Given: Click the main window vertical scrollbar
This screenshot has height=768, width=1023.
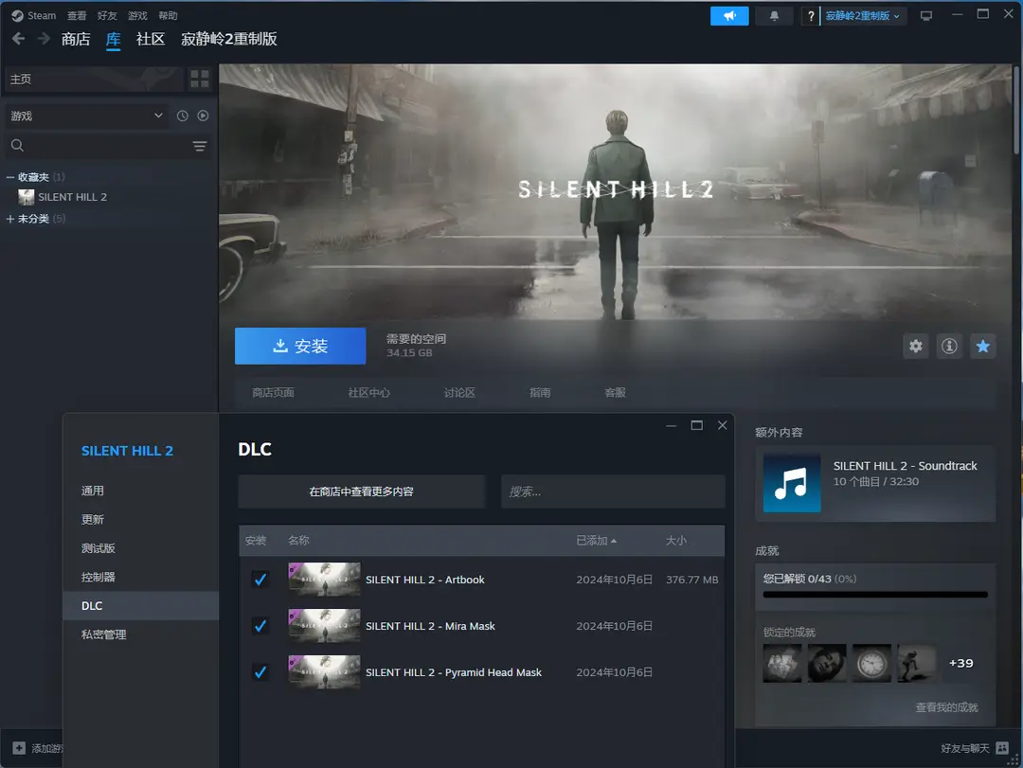Looking at the screenshot, I should 1016,109.
